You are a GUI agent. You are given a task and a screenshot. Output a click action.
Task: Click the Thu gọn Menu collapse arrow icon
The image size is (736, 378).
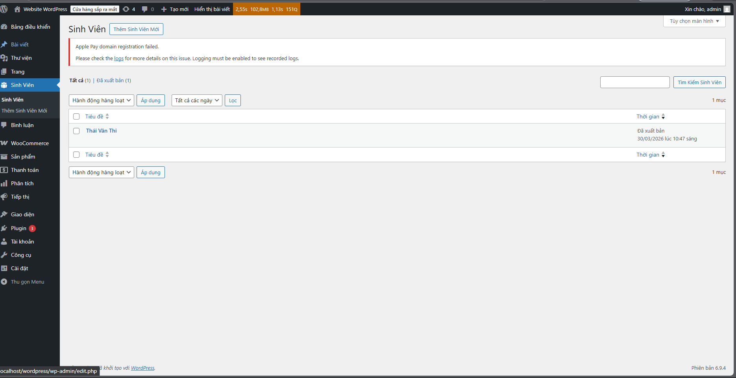[x=4, y=282]
